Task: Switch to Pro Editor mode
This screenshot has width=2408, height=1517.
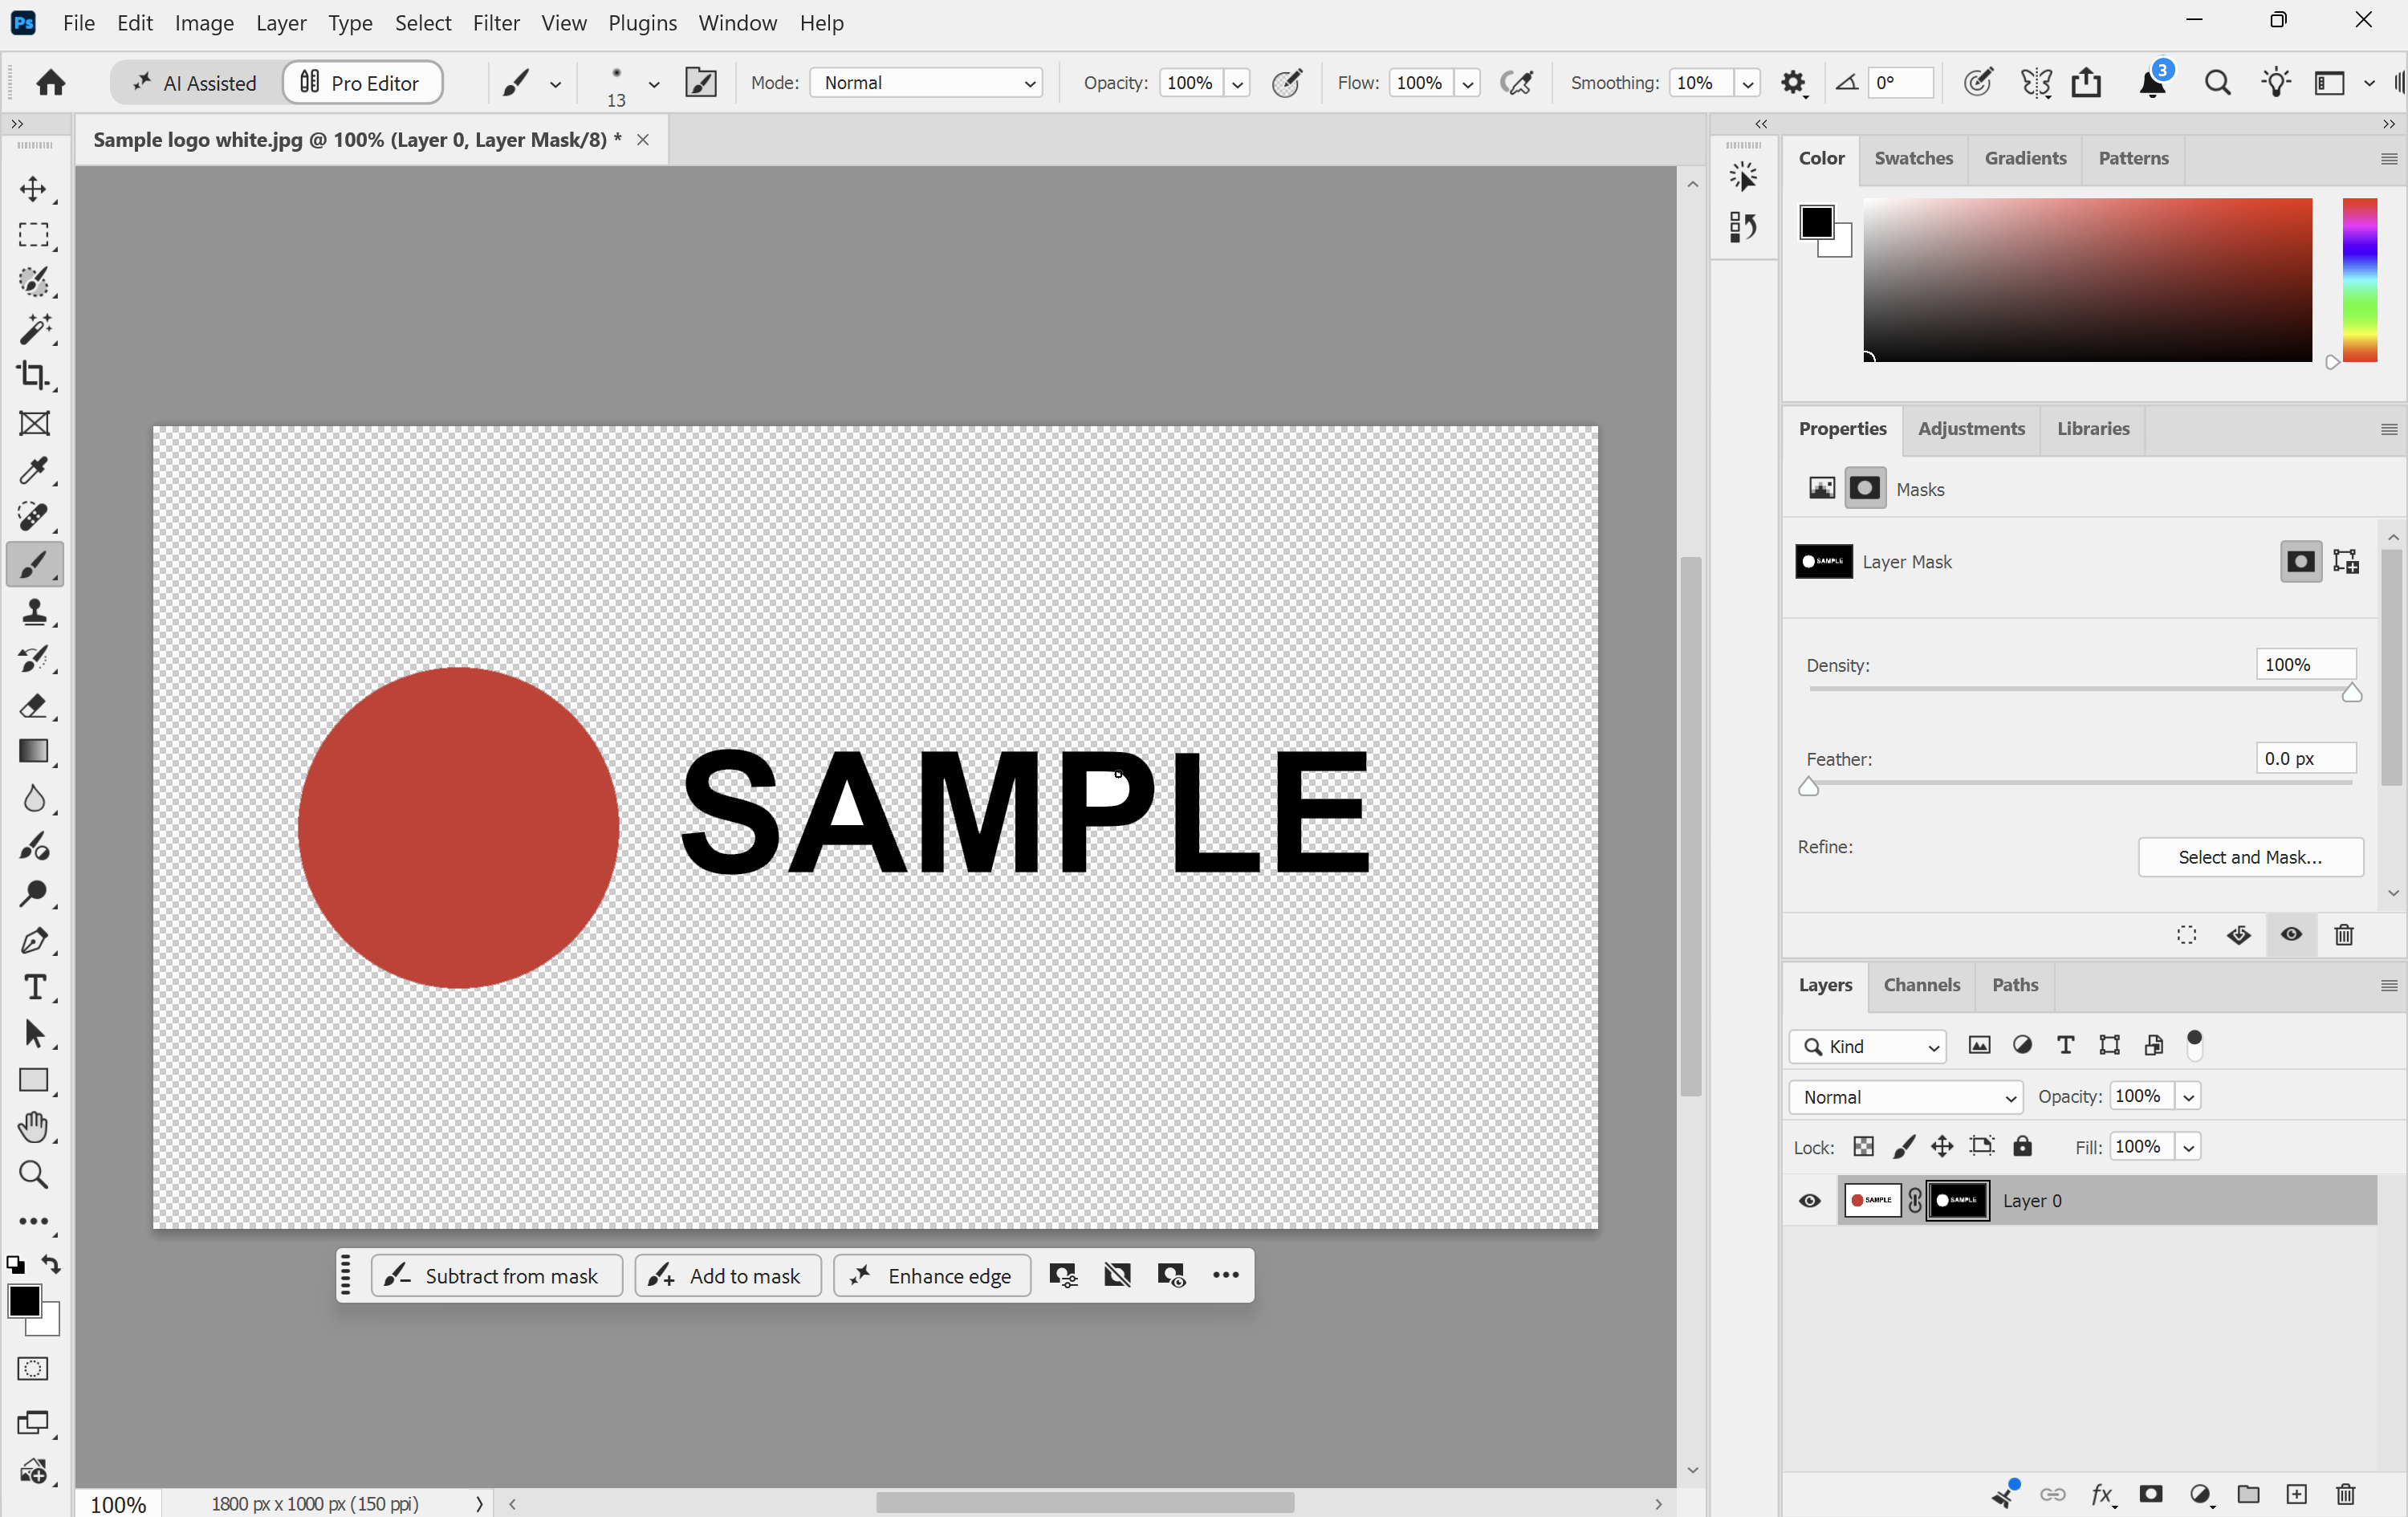Action: (361, 83)
